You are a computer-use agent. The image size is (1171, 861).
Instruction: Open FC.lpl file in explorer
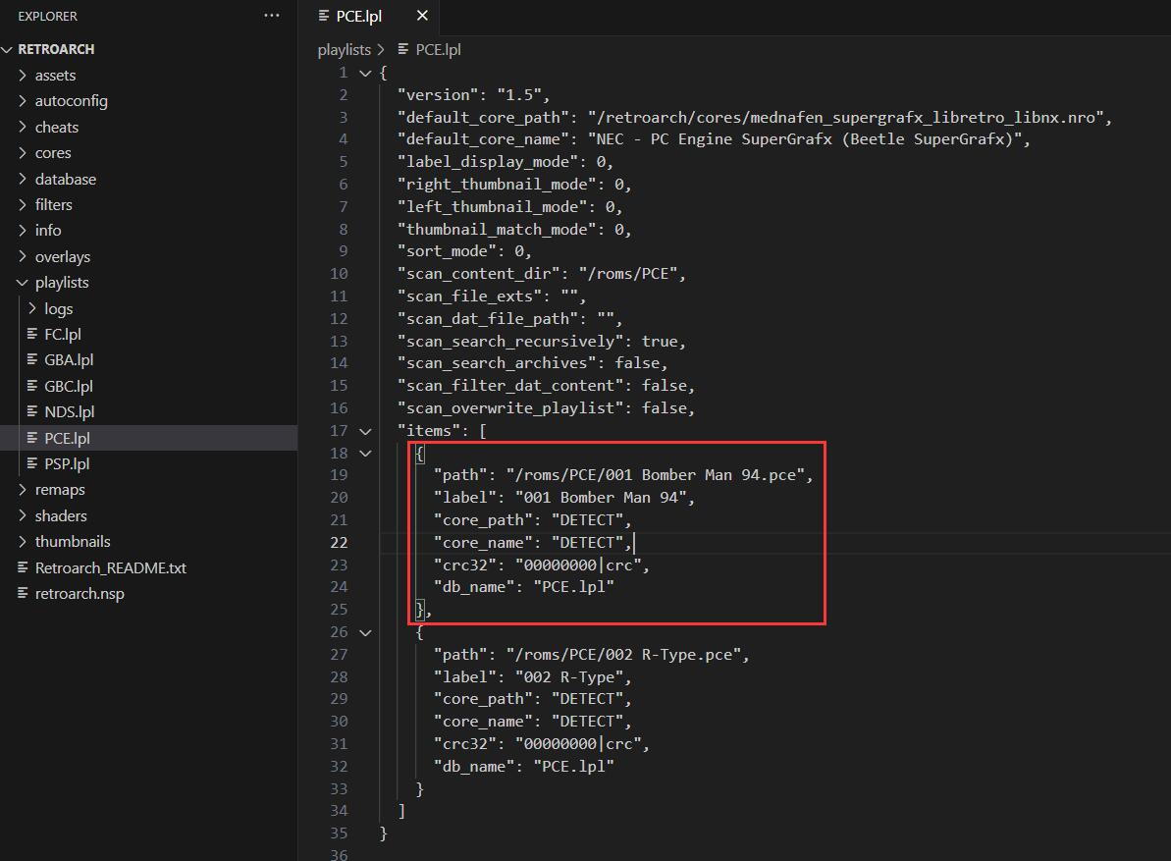click(63, 335)
